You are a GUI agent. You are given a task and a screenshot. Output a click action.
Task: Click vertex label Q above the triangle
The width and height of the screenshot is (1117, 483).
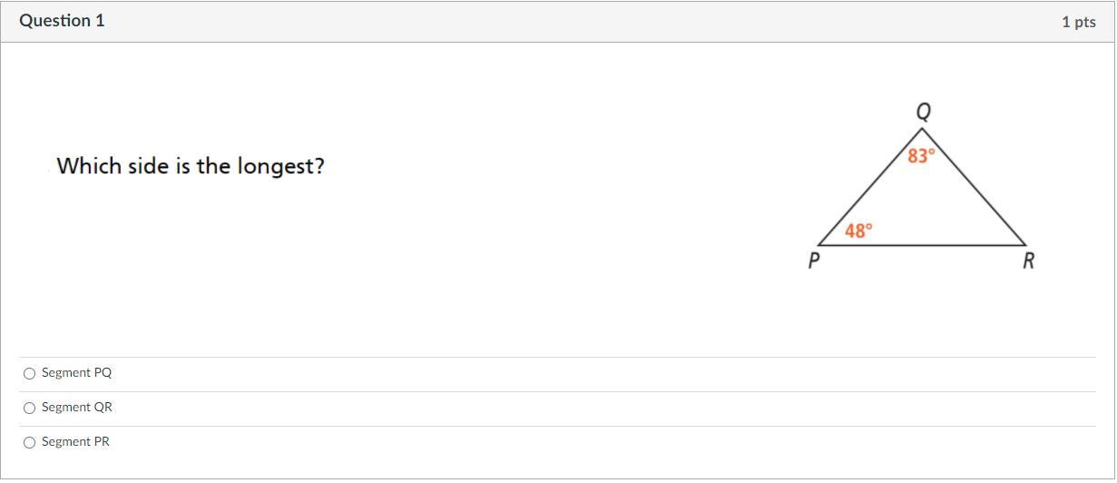pyautogui.click(x=923, y=112)
